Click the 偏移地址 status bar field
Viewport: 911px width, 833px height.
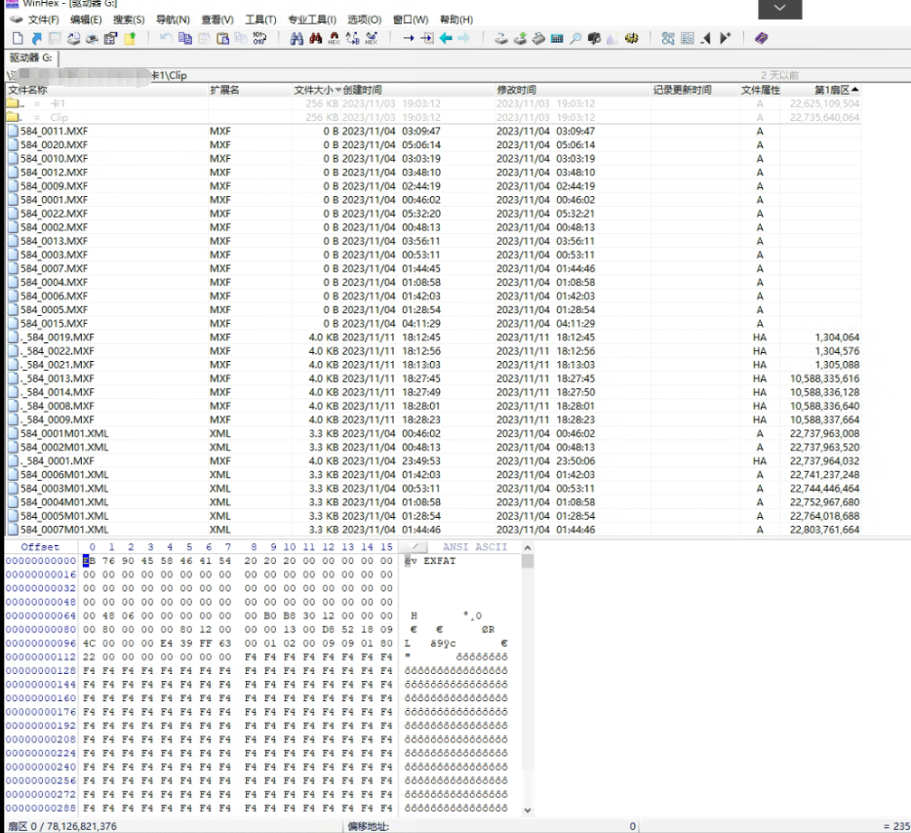(x=369, y=826)
